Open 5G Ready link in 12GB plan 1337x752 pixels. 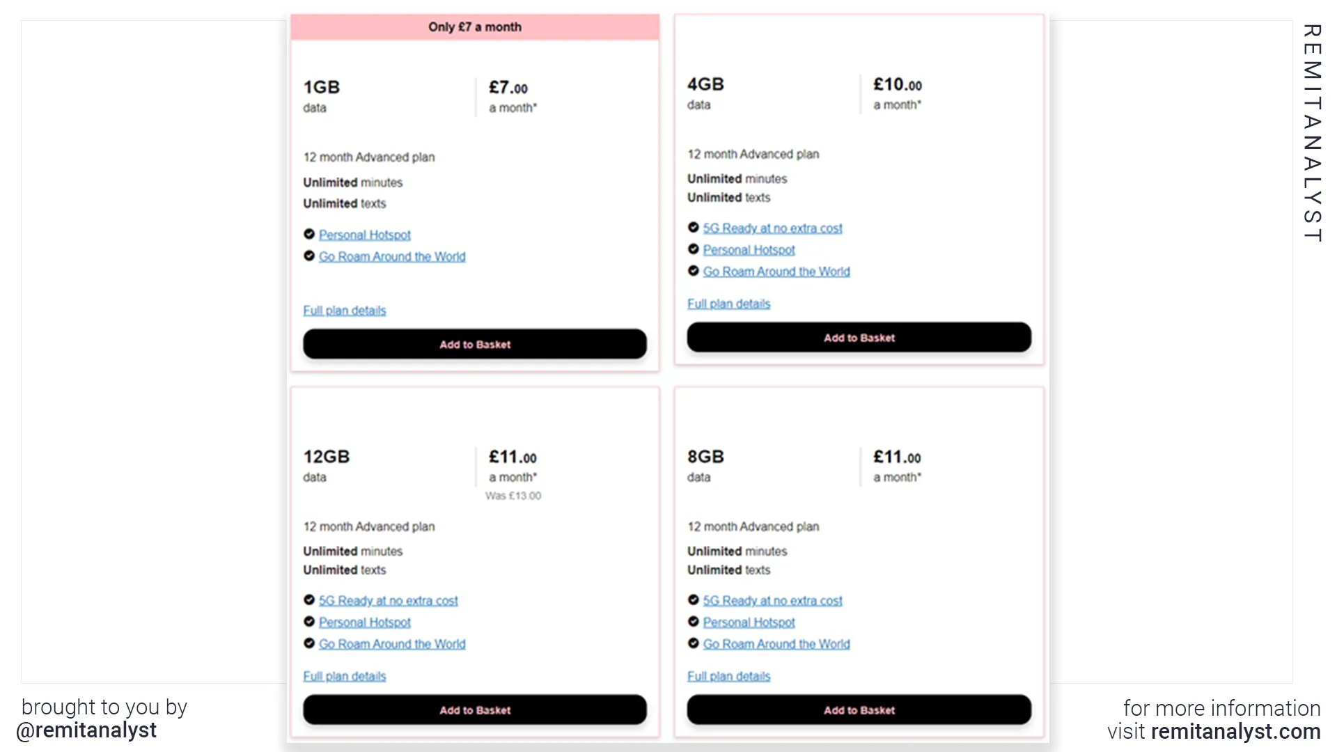coord(389,600)
